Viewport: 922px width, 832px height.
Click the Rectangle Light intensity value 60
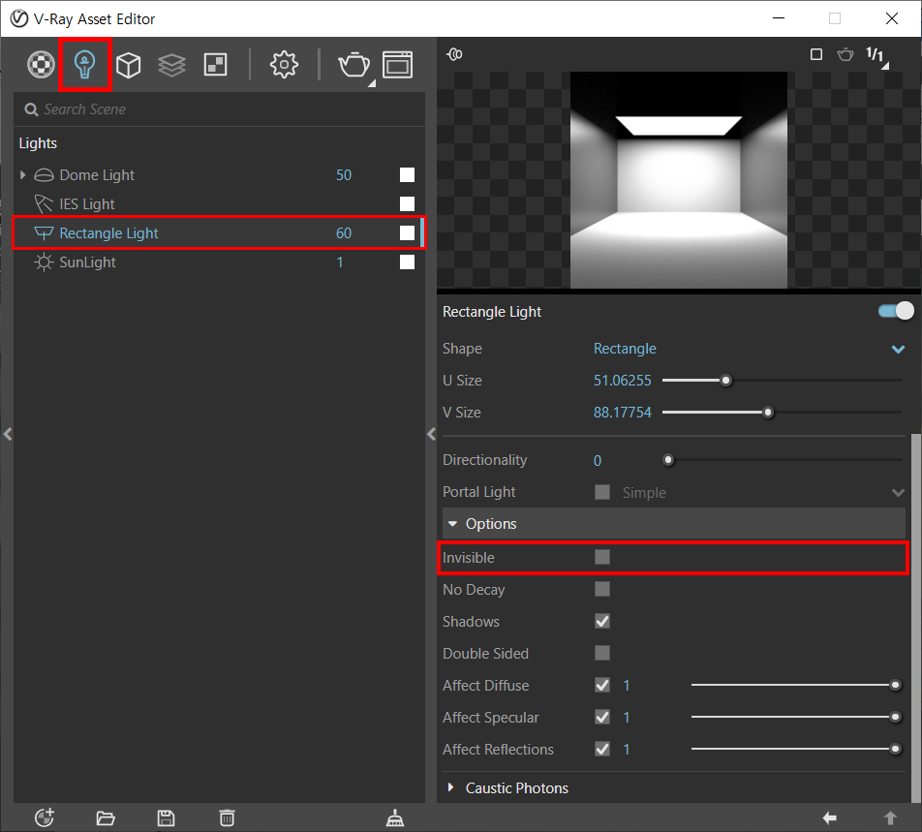pyautogui.click(x=344, y=233)
